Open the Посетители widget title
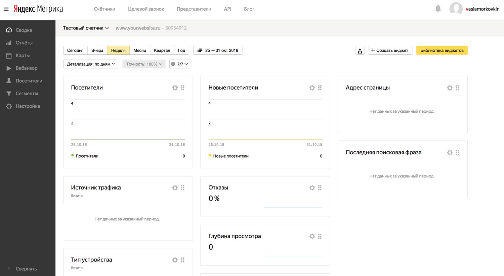 pos(87,88)
